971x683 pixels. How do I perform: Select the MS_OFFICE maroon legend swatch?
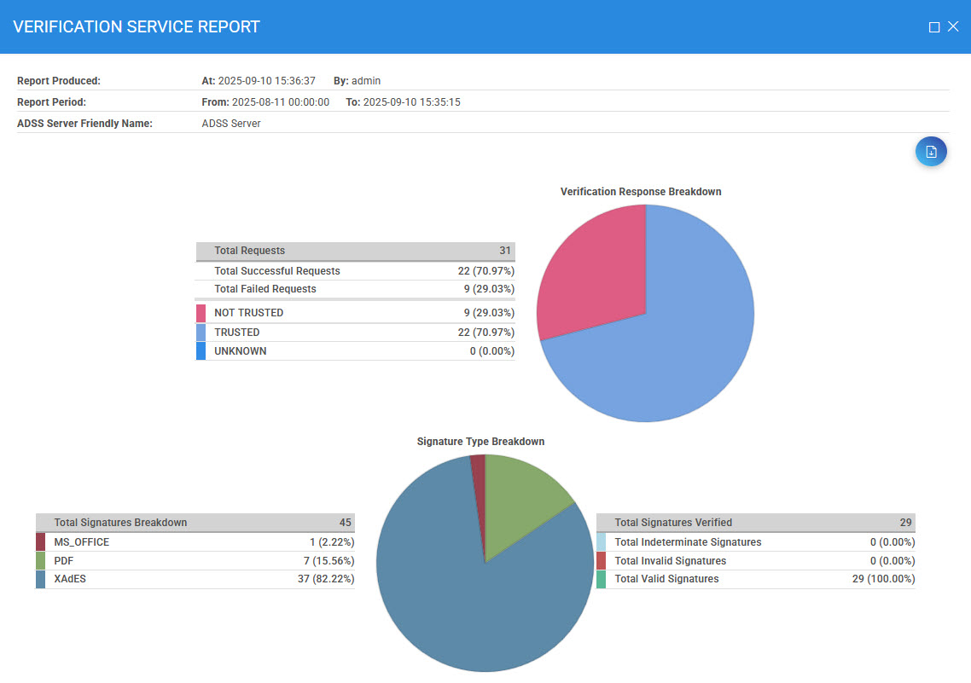click(40, 542)
